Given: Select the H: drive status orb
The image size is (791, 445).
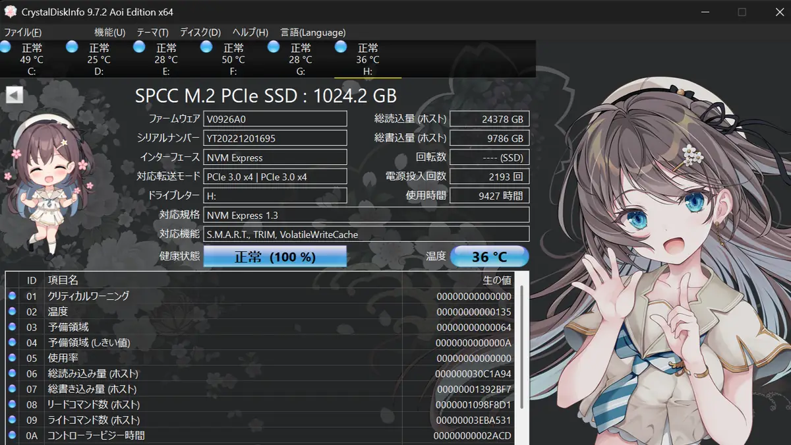Looking at the screenshot, I should [x=341, y=47].
